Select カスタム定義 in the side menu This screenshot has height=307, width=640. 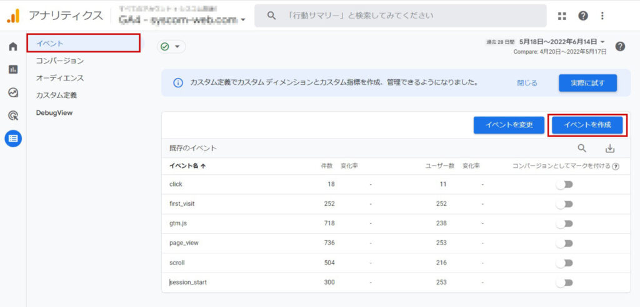56,95
